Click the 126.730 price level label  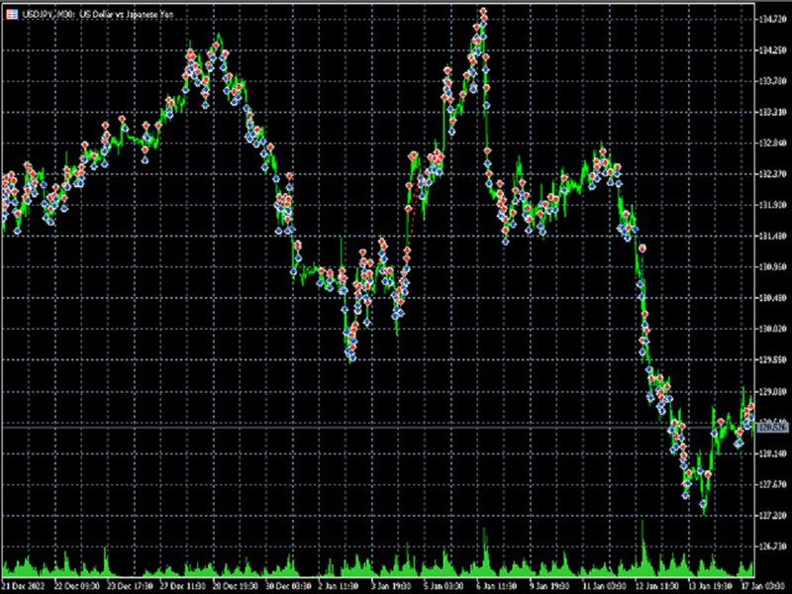(773, 546)
